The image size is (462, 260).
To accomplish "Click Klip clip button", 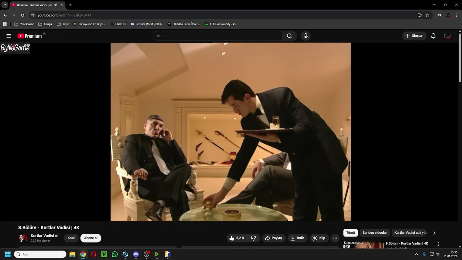I will pyautogui.click(x=319, y=238).
